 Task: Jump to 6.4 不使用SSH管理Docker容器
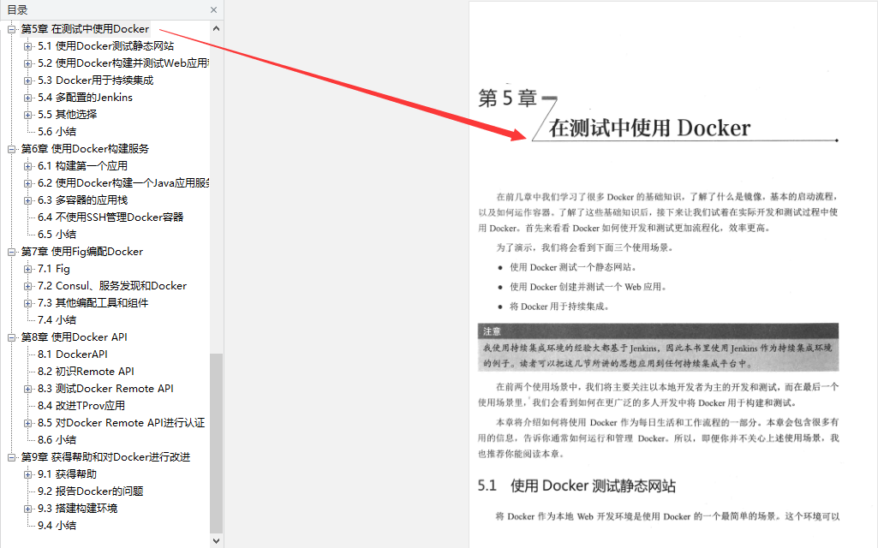coord(110,217)
